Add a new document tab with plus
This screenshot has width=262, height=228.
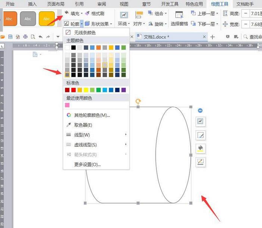pos(212,37)
